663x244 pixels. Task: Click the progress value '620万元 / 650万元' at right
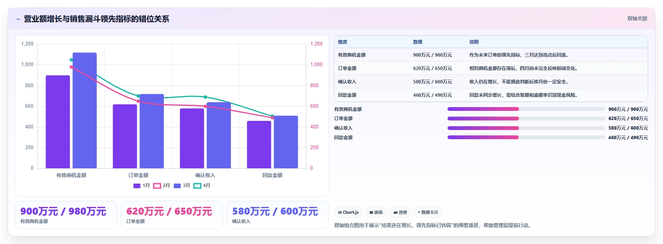pyautogui.click(x=628, y=119)
